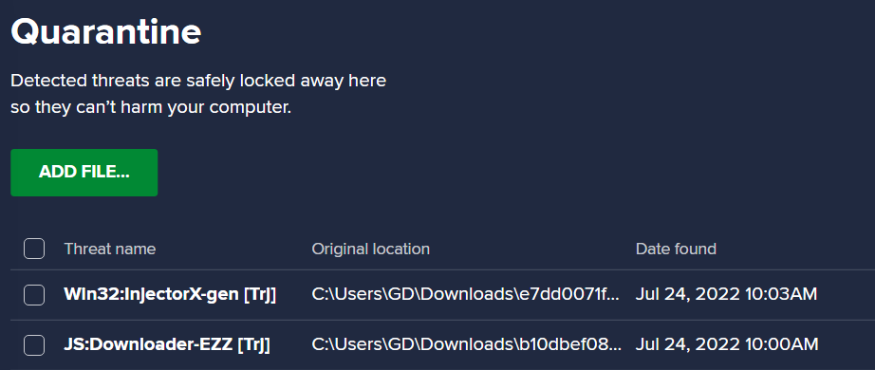Select the JS:Downloader-EZZ row checkbox
The height and width of the screenshot is (370, 875).
(x=34, y=345)
